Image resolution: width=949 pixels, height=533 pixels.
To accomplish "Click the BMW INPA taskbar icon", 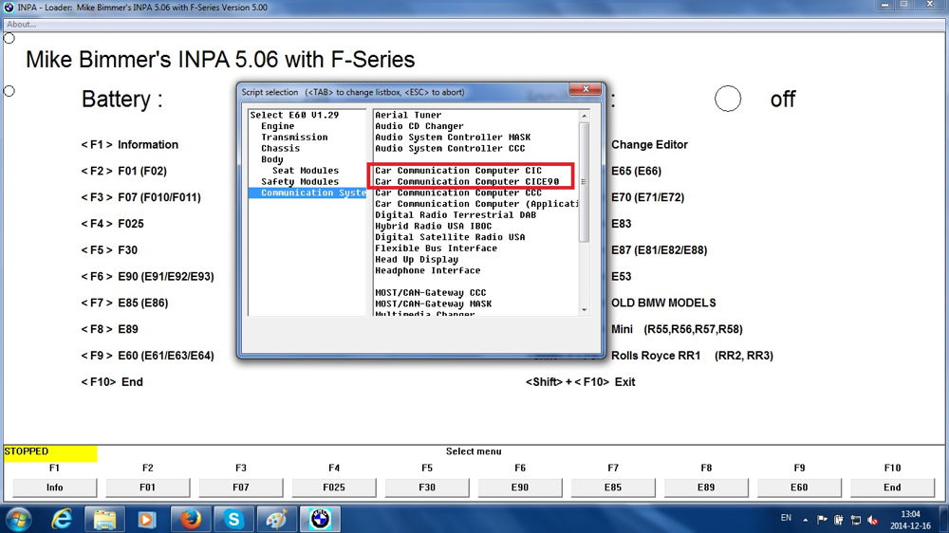I will (x=320, y=519).
